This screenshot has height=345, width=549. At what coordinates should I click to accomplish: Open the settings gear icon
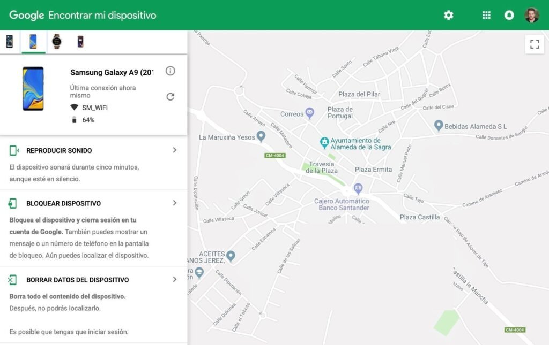tap(449, 15)
